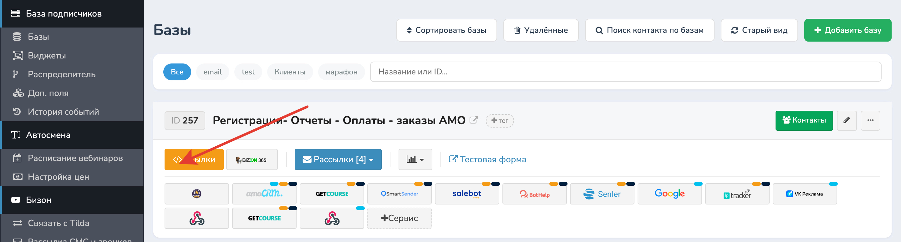Click the Google service tile
This screenshot has height=242, width=901.
click(669, 194)
